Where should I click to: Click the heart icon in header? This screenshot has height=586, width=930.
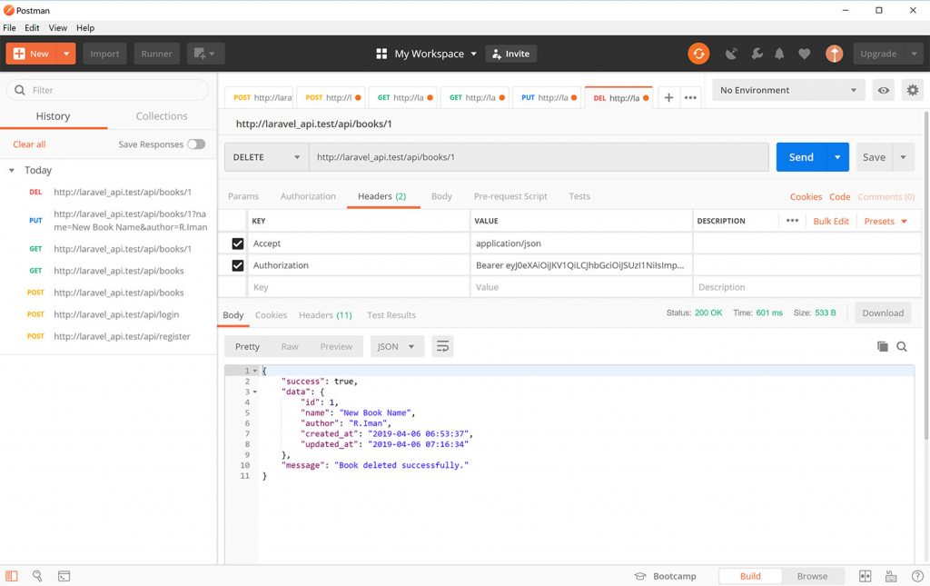804,54
